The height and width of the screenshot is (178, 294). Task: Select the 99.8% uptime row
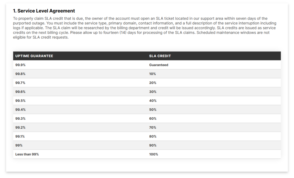tap(20, 74)
